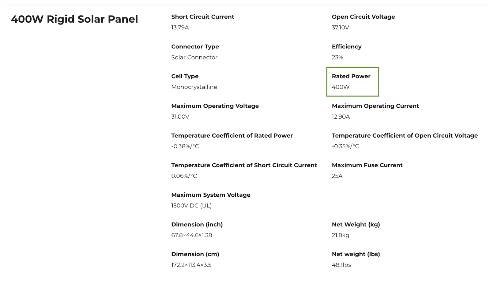Click the Maximum Fuse Current label
The height and width of the screenshot is (284, 490).
coord(367,165)
